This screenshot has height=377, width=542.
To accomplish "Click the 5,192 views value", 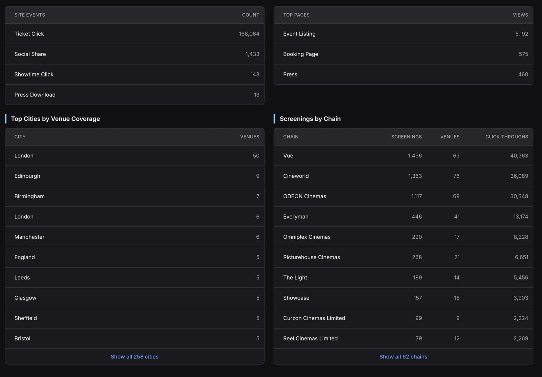I will 522,34.
